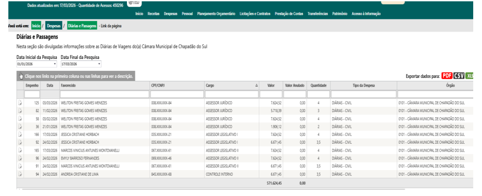The height and width of the screenshot is (196, 482).
Task: Export data as PDF
Action: pyautogui.click(x=447, y=76)
